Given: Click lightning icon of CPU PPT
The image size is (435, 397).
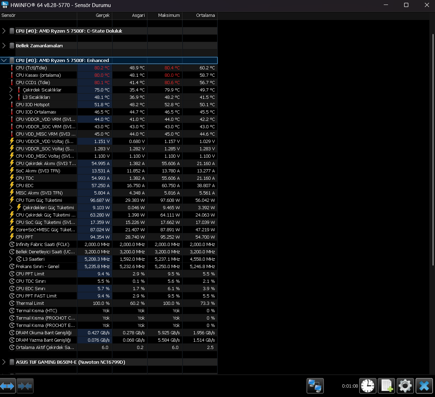Looking at the screenshot, I should [x=12, y=237].
